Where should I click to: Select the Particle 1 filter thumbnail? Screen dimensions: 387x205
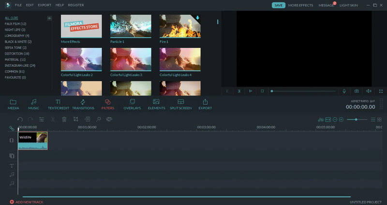tap(131, 26)
